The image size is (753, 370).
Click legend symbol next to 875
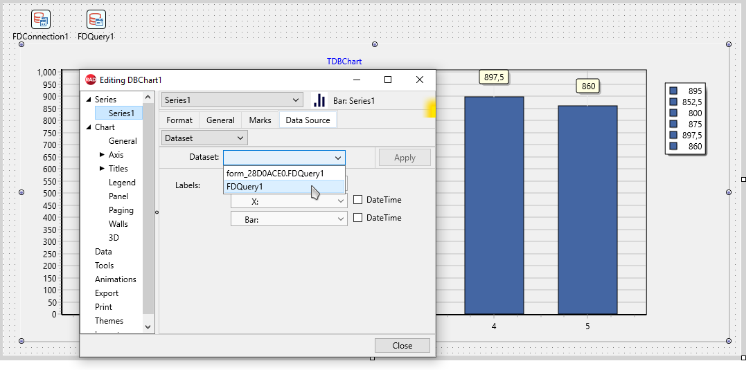[x=673, y=124]
